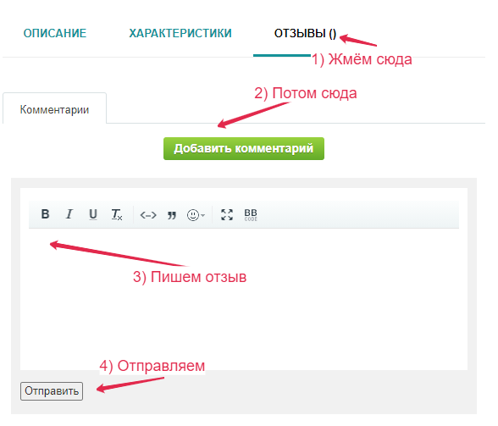Remove formatting with the Tx icon

[117, 214]
